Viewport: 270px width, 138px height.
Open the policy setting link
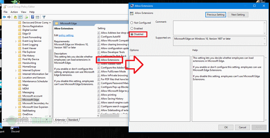[66, 35]
